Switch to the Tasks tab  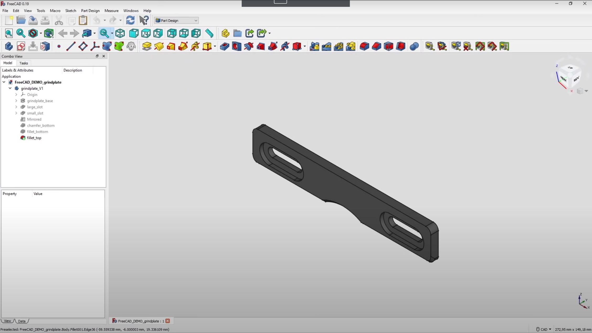point(23,63)
